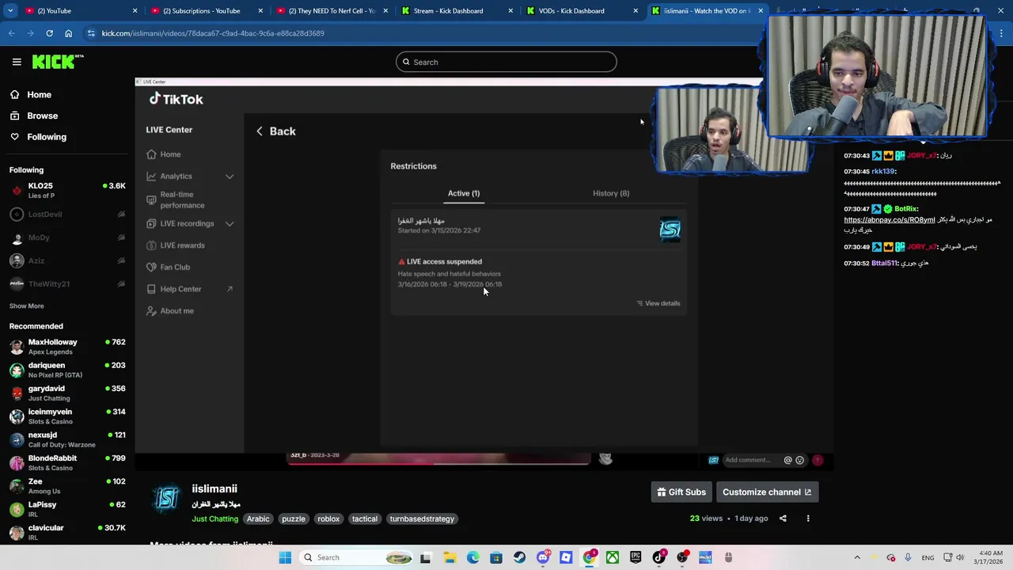Click Just Chatting category link

(214, 519)
